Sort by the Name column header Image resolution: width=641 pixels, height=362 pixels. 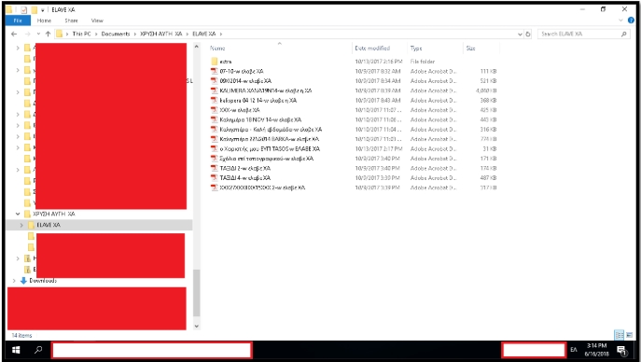pos(217,49)
